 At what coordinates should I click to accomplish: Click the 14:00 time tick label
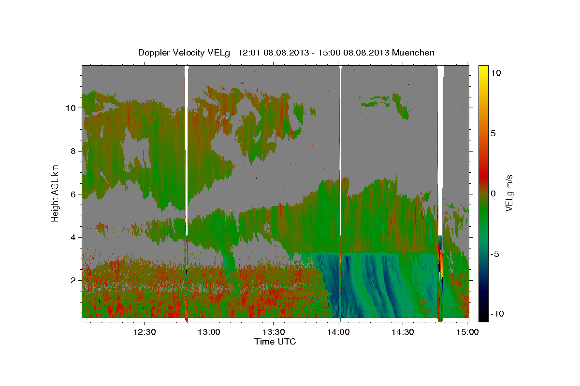click(338, 332)
